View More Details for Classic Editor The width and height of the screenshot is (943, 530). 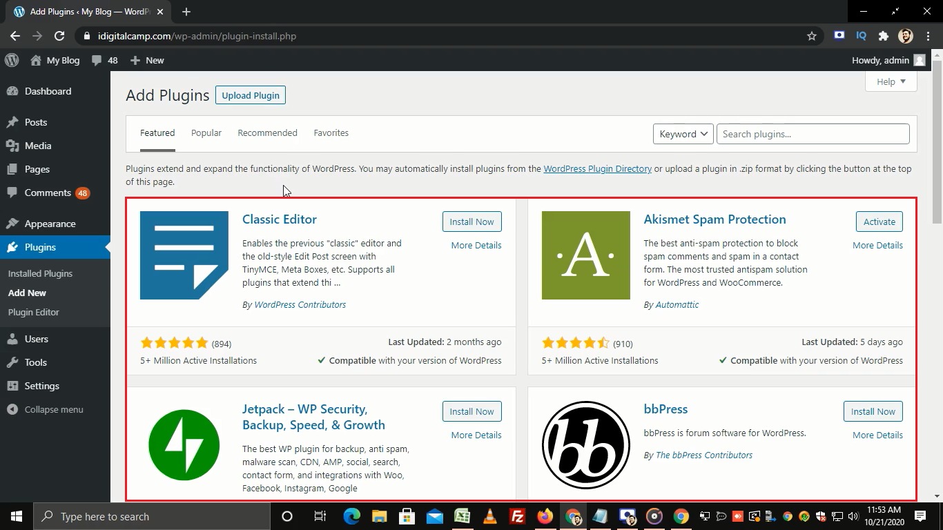(x=476, y=245)
